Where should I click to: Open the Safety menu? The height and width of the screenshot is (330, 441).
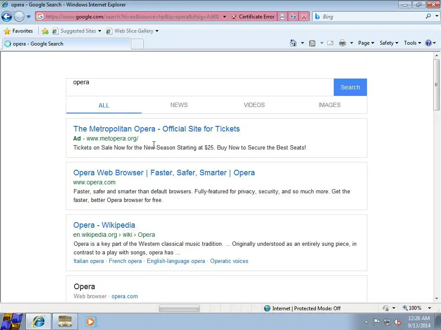pyautogui.click(x=389, y=43)
